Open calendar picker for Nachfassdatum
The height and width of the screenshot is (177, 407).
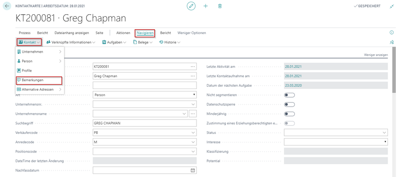pyautogui.click(x=193, y=171)
